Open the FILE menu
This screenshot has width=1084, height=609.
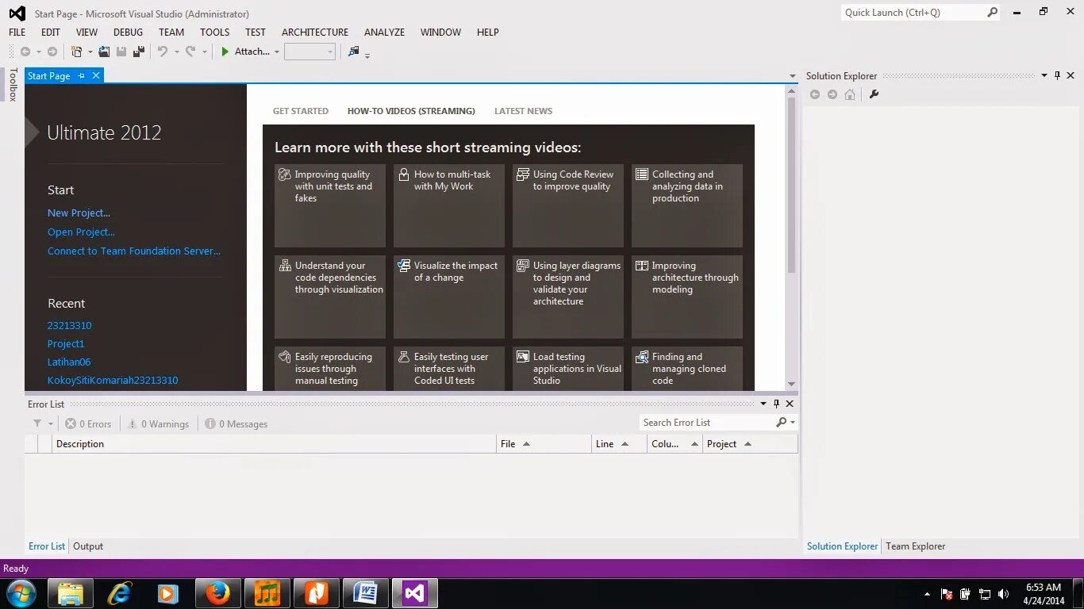pyautogui.click(x=17, y=33)
